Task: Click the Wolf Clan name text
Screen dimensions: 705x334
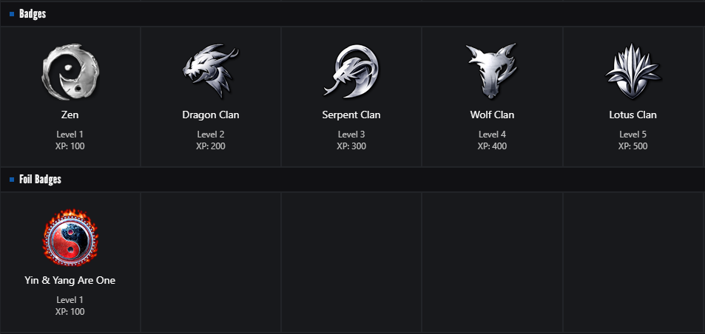Action: pyautogui.click(x=492, y=115)
